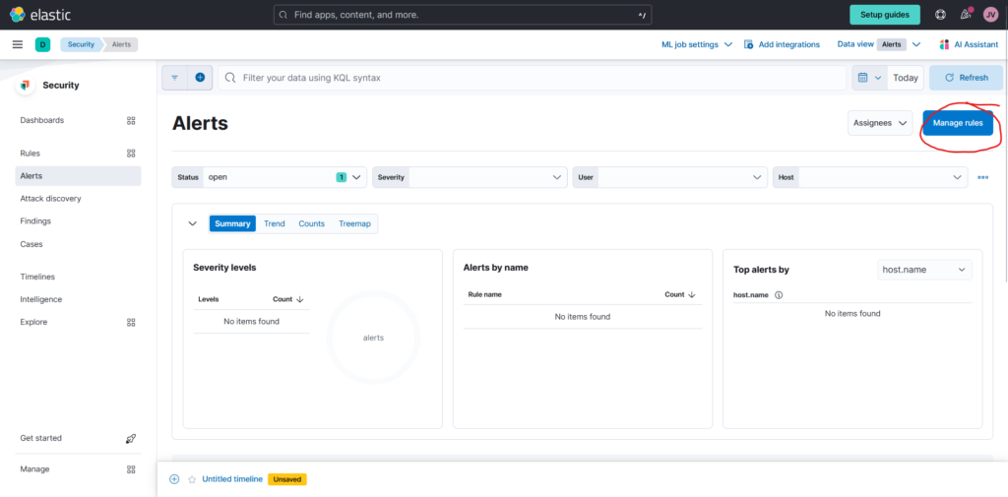The image size is (1008, 497).
Task: Open the green D space selector
Action: 42,44
